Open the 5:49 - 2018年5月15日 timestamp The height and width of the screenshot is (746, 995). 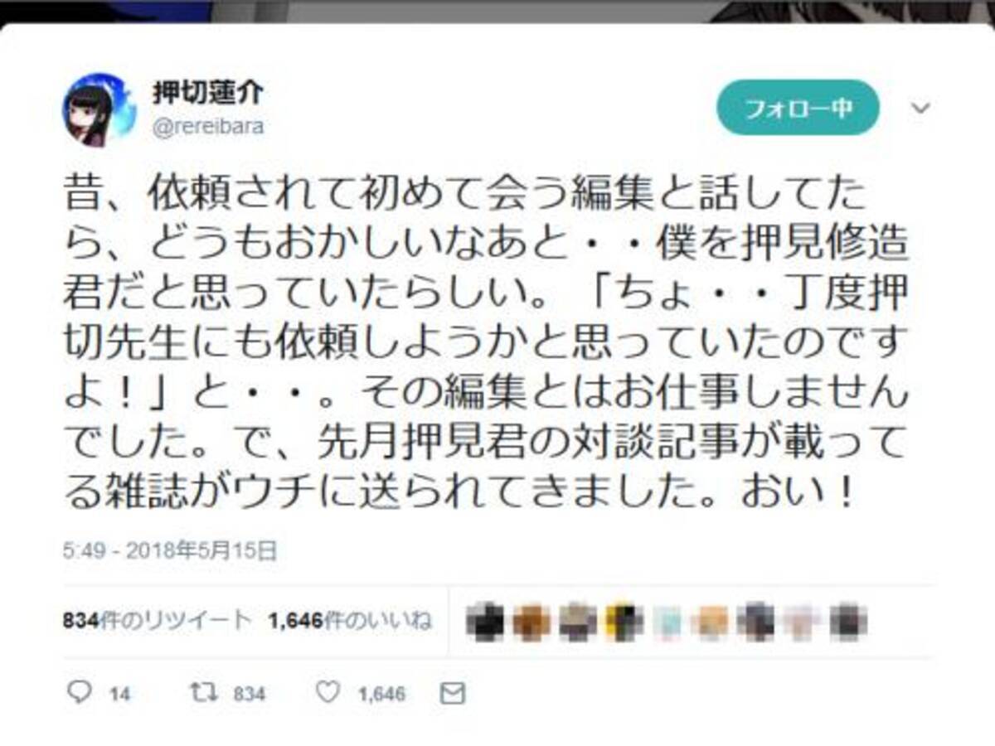169,550
